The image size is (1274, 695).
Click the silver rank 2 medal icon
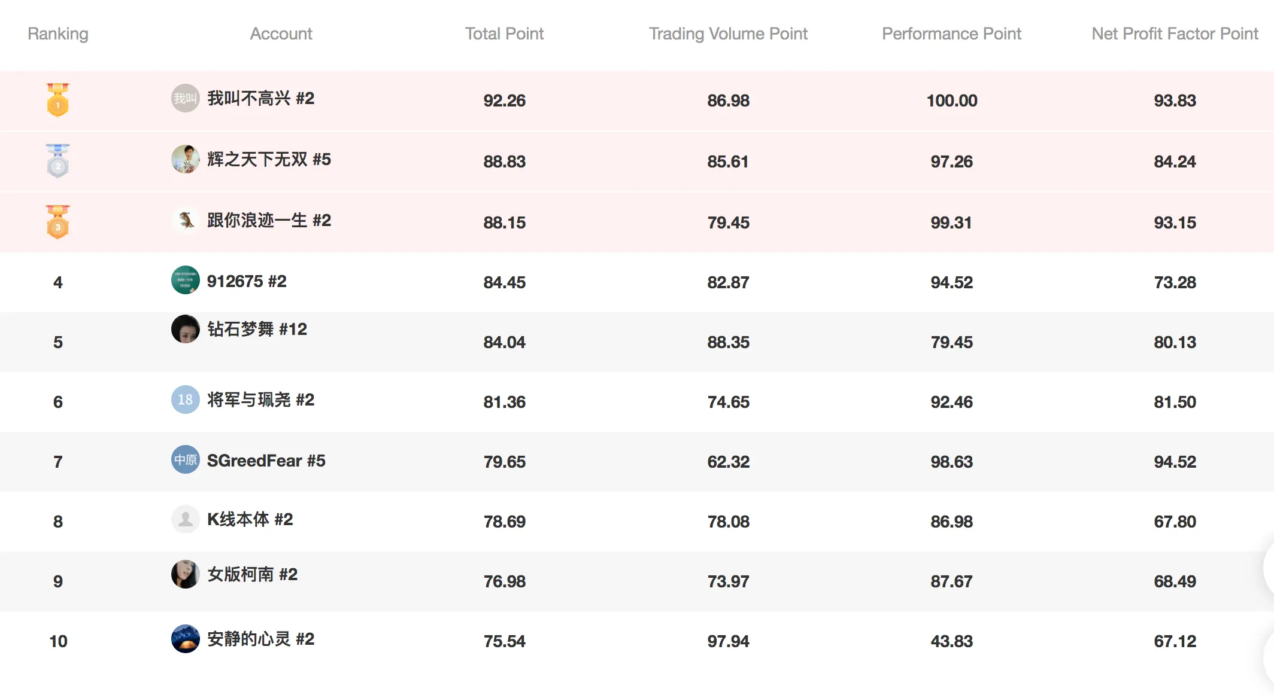tap(57, 161)
